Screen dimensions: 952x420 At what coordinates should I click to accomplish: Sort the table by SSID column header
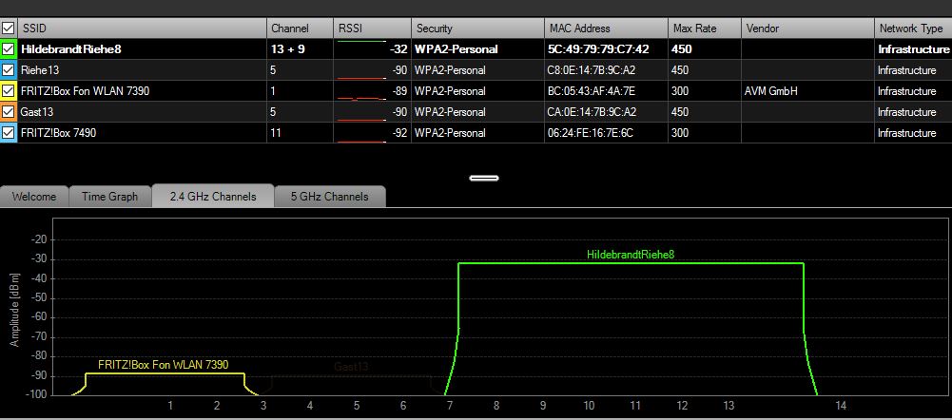[x=142, y=29]
